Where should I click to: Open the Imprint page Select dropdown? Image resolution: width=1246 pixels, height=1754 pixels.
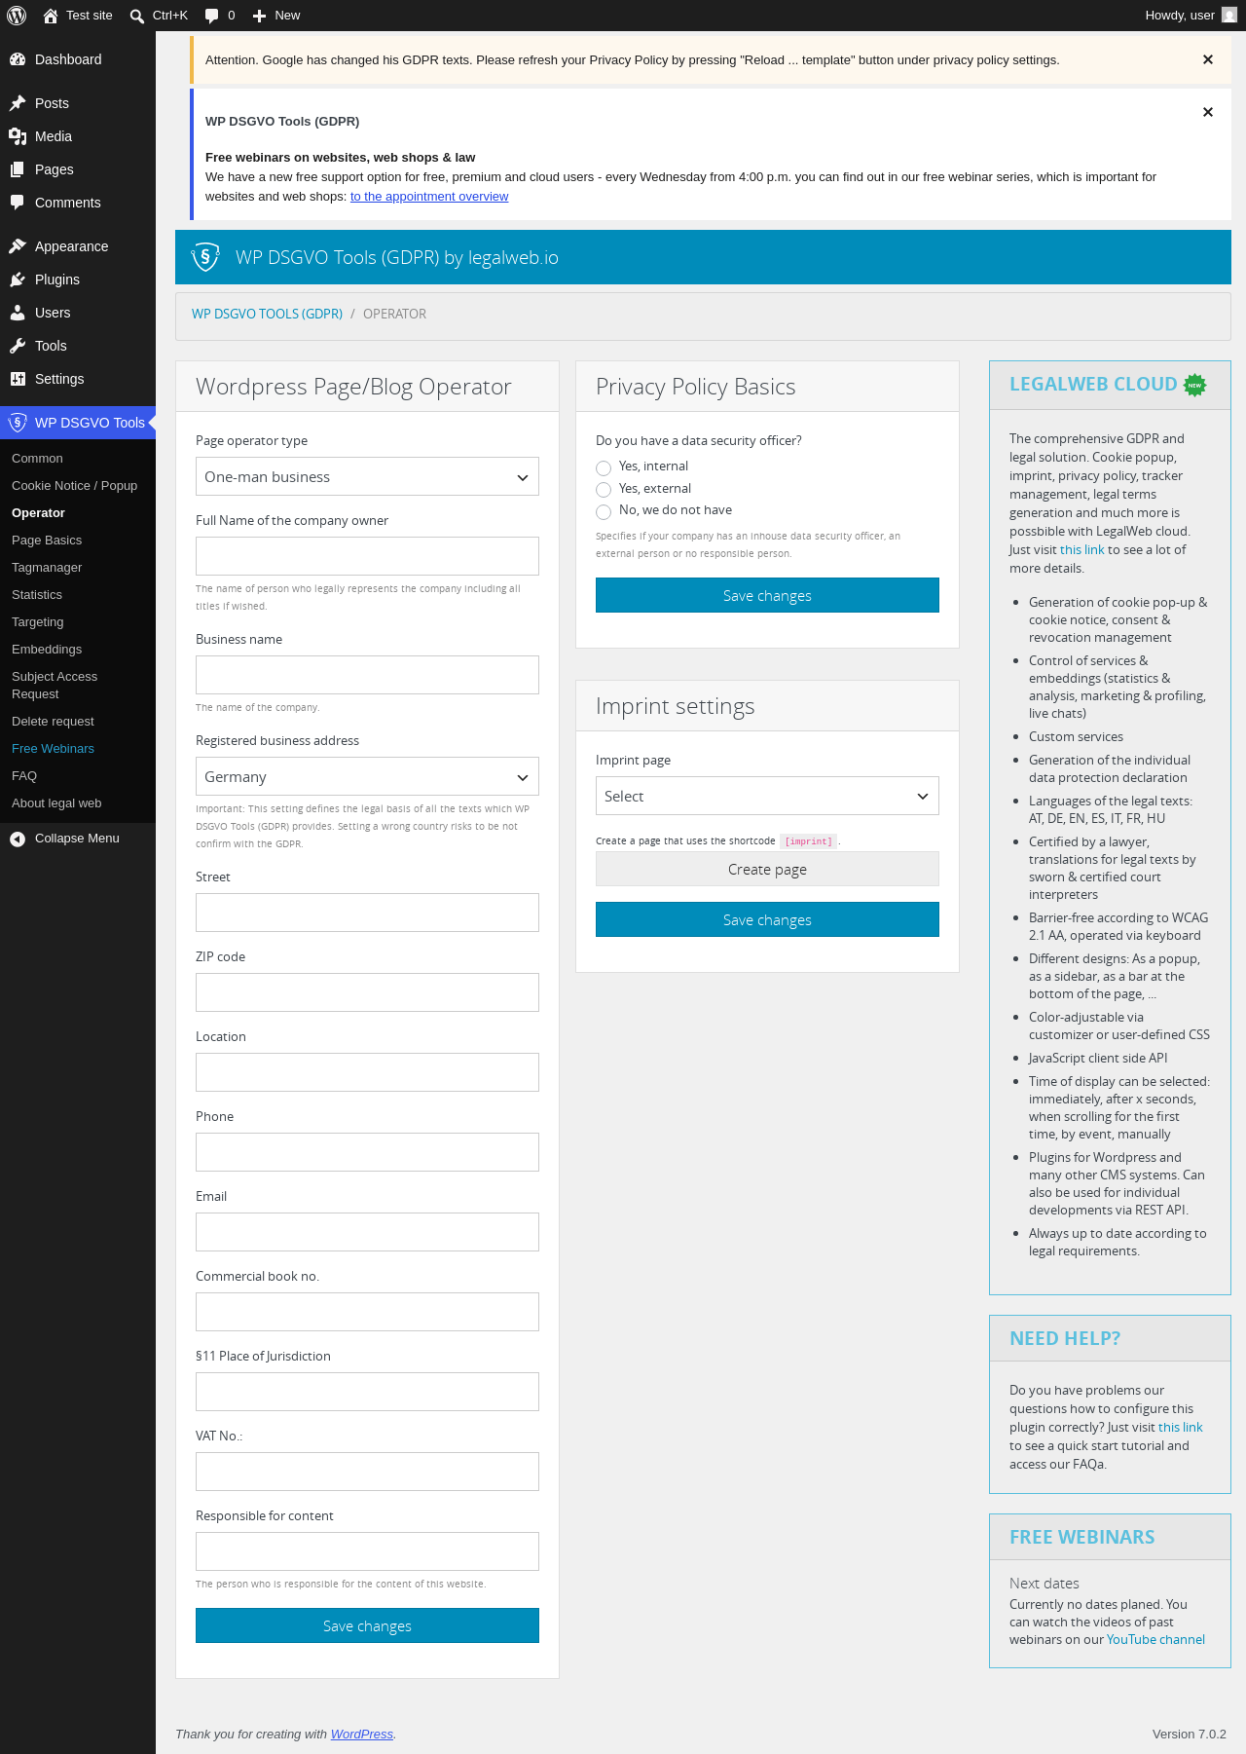(767, 796)
